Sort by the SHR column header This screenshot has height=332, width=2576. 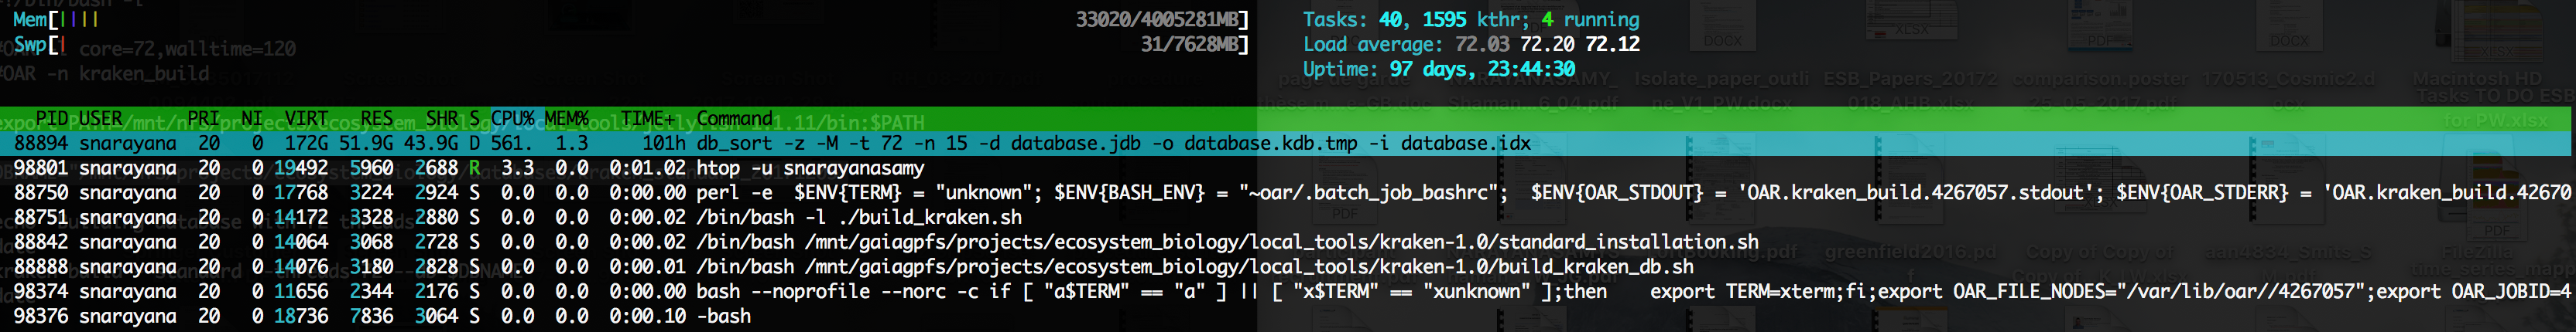[442, 119]
